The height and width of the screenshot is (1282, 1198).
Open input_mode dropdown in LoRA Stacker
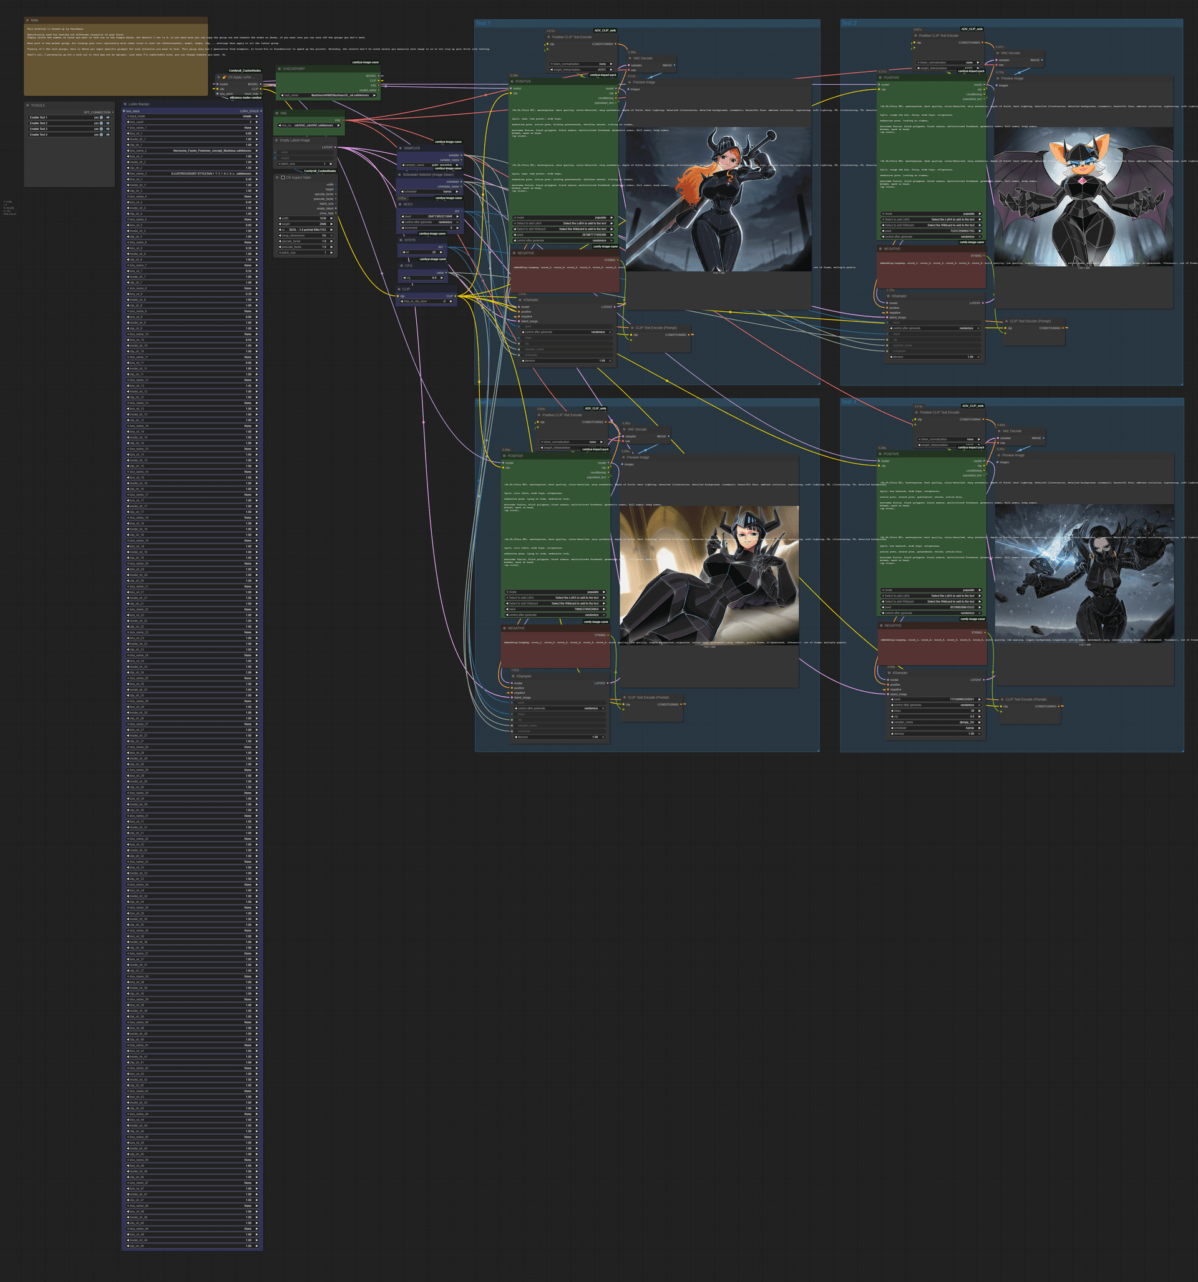[193, 117]
